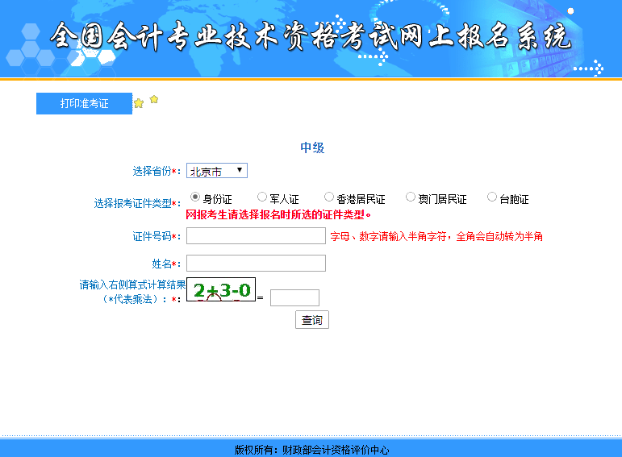
Task: Click the 中级 heading text
Action: 312,147
